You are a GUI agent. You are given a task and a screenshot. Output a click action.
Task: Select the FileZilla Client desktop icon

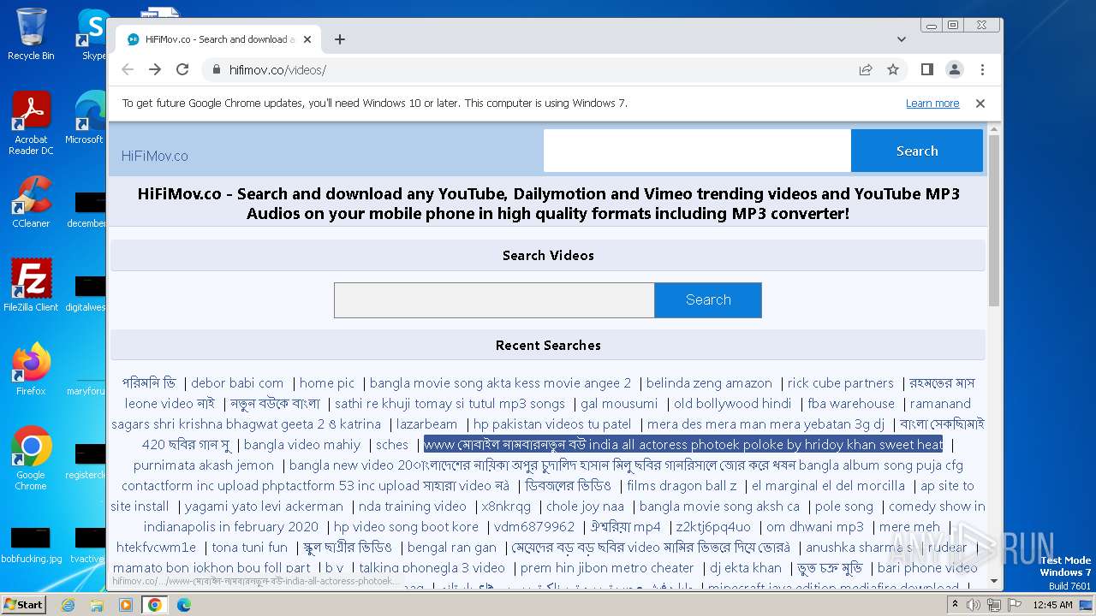[x=31, y=286]
